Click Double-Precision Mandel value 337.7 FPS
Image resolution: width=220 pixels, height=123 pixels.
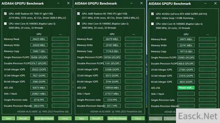(112, 106)
